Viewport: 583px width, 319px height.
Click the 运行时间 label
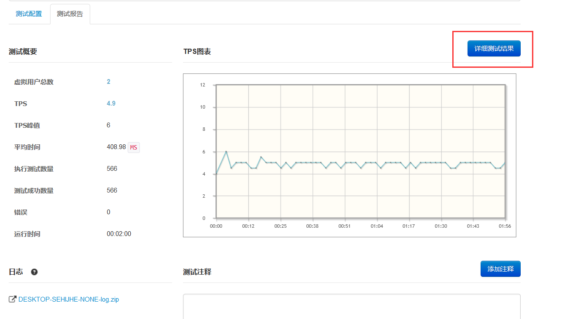coord(27,234)
